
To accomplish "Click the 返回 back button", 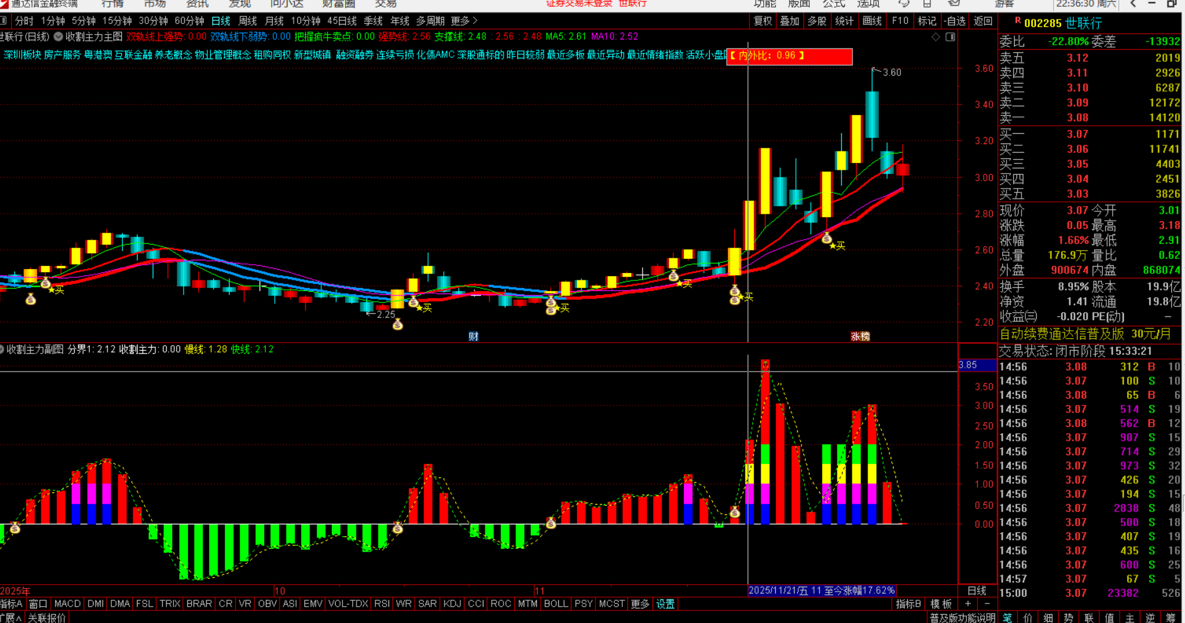I will pos(983,21).
